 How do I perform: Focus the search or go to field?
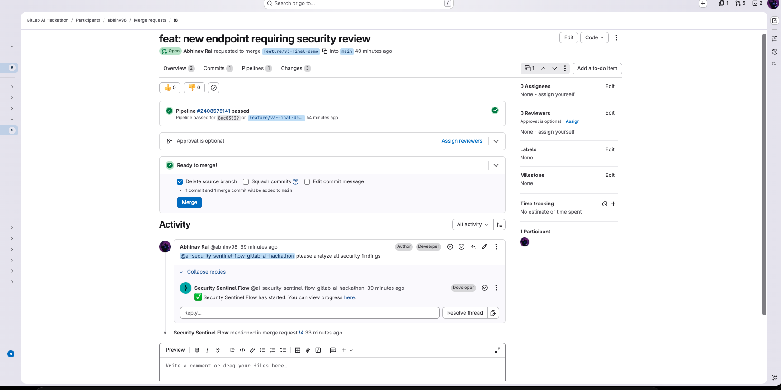tap(359, 4)
